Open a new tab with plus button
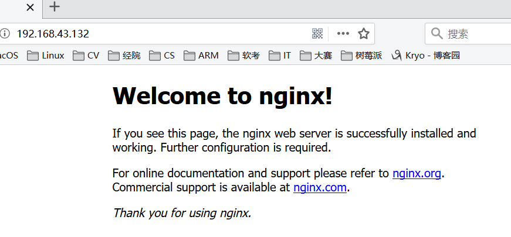This screenshot has height=237, width=511. pos(55,6)
